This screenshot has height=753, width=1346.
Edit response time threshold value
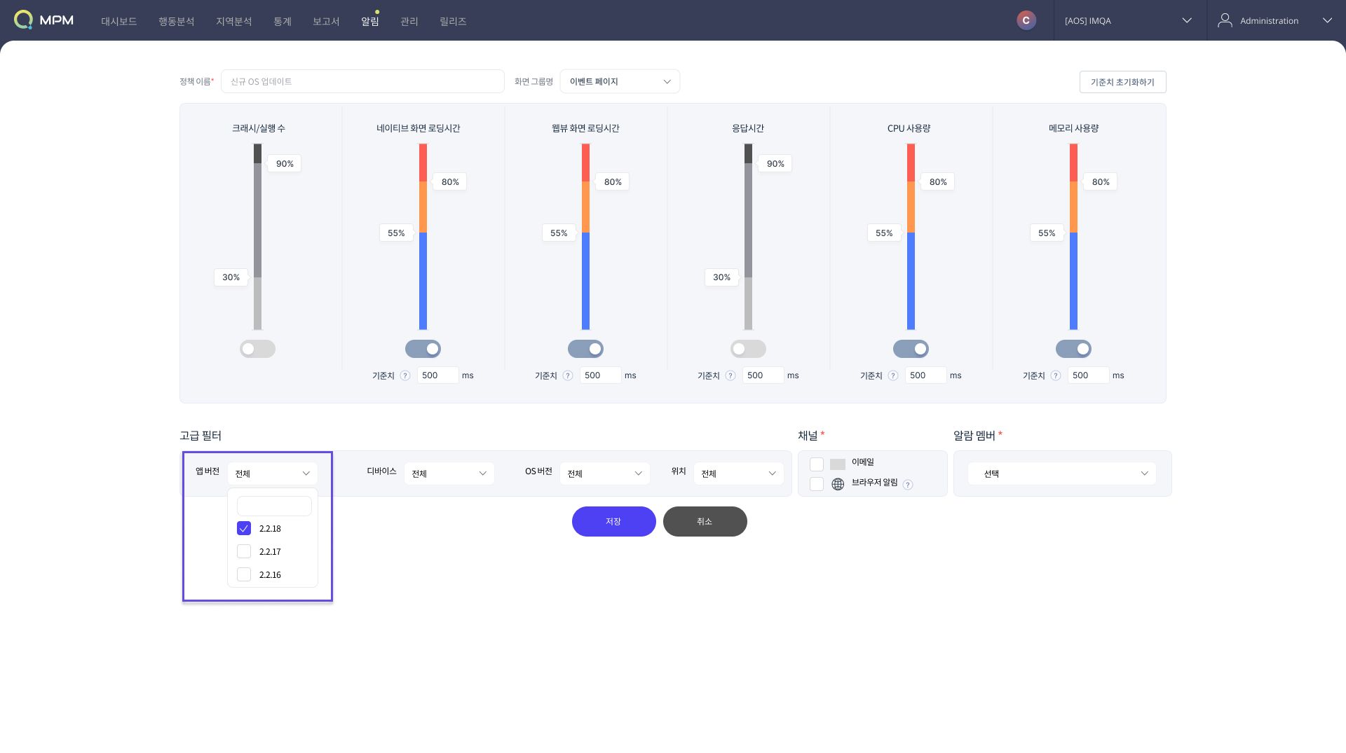pos(763,375)
